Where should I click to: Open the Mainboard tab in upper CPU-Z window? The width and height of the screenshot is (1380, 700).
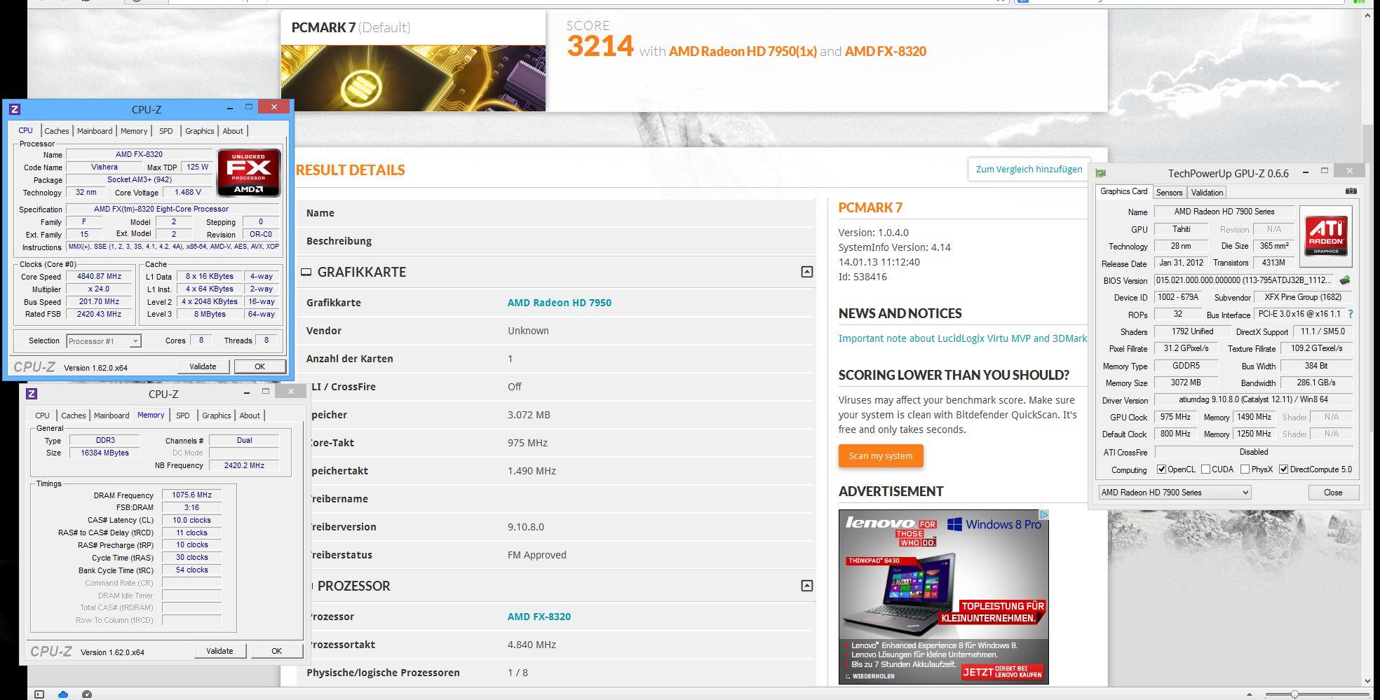click(95, 131)
